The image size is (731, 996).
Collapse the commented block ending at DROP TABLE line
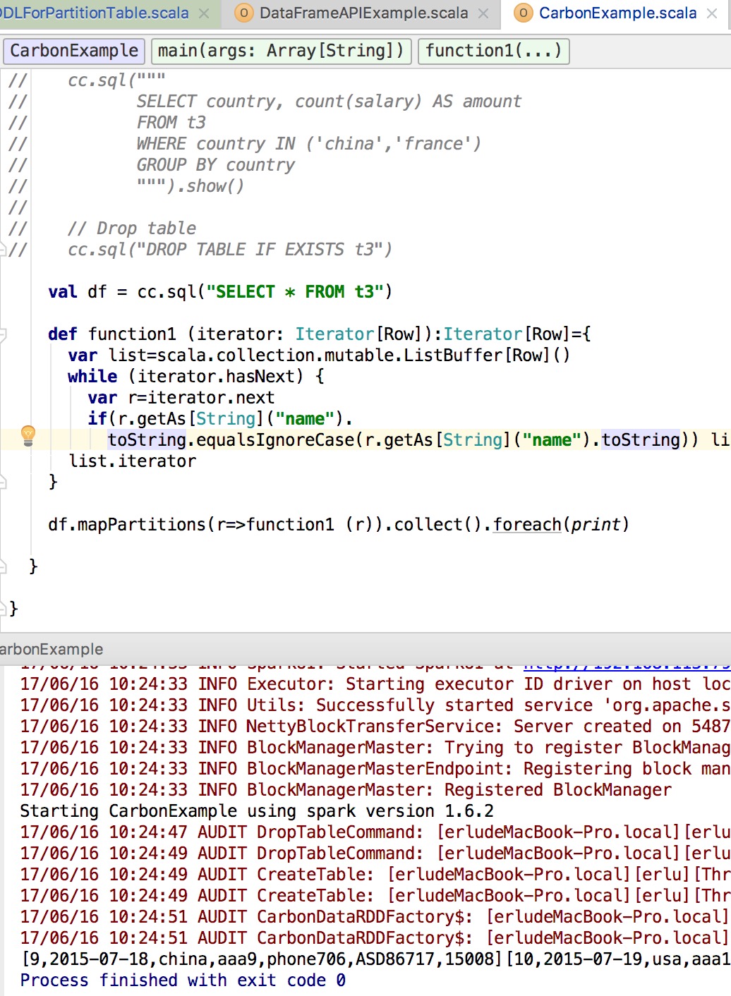3,249
